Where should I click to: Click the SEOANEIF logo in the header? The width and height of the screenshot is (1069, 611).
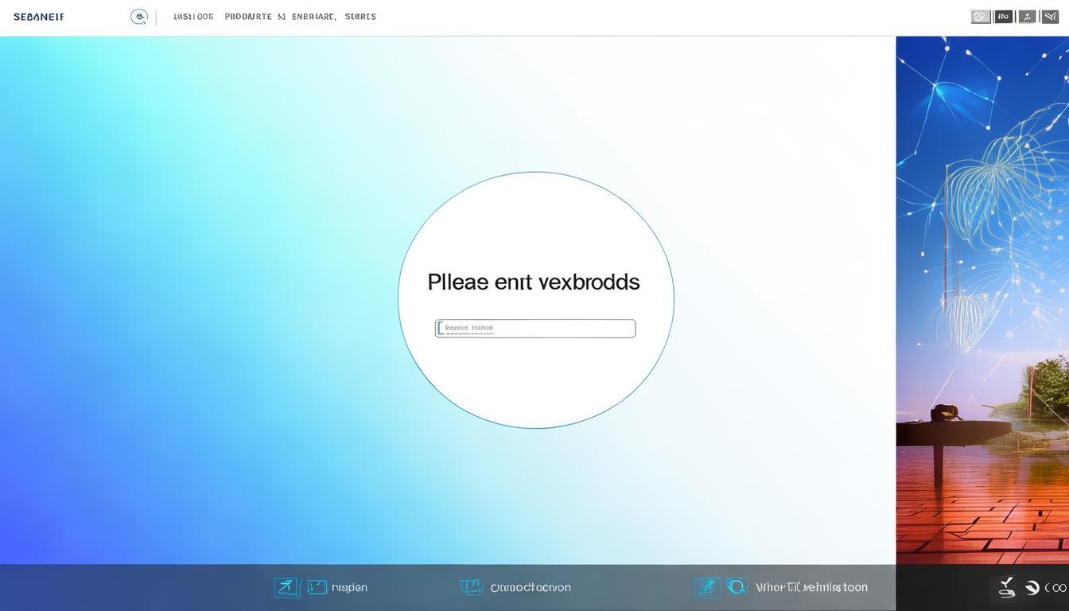pos(39,17)
